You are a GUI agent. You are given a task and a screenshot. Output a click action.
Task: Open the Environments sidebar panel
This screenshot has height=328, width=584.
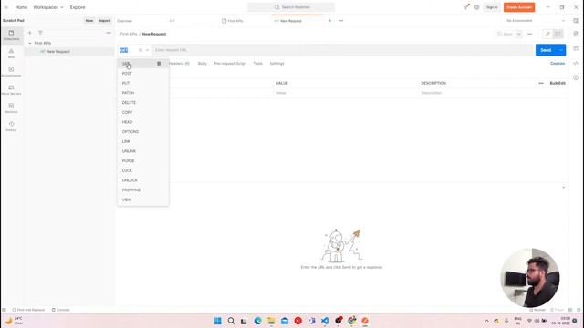coord(11,71)
